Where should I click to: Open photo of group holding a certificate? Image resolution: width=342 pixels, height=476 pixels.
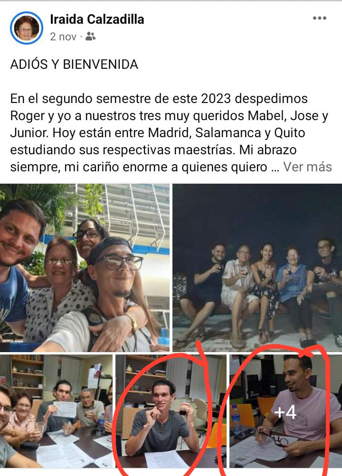pos(56,411)
